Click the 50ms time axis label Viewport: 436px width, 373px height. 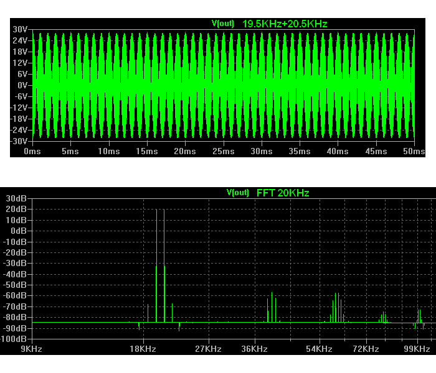[414, 152]
